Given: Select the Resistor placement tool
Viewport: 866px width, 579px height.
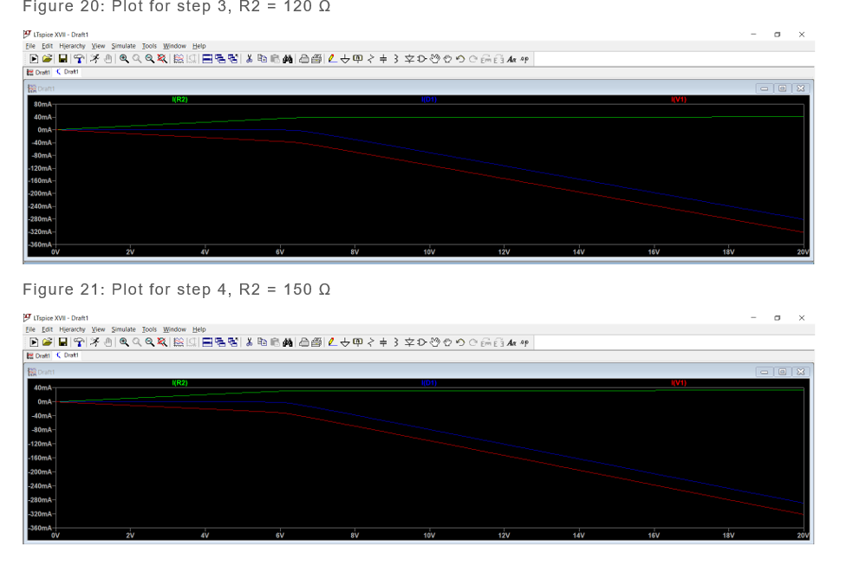Looking at the screenshot, I should 370,59.
